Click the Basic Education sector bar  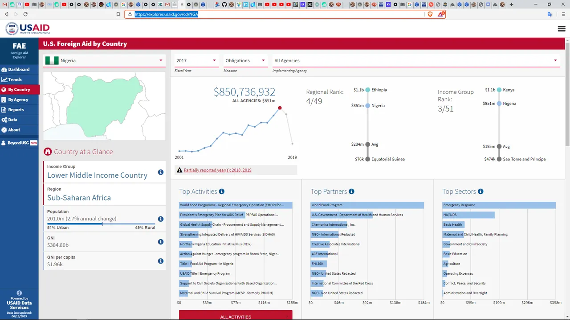pos(446,254)
